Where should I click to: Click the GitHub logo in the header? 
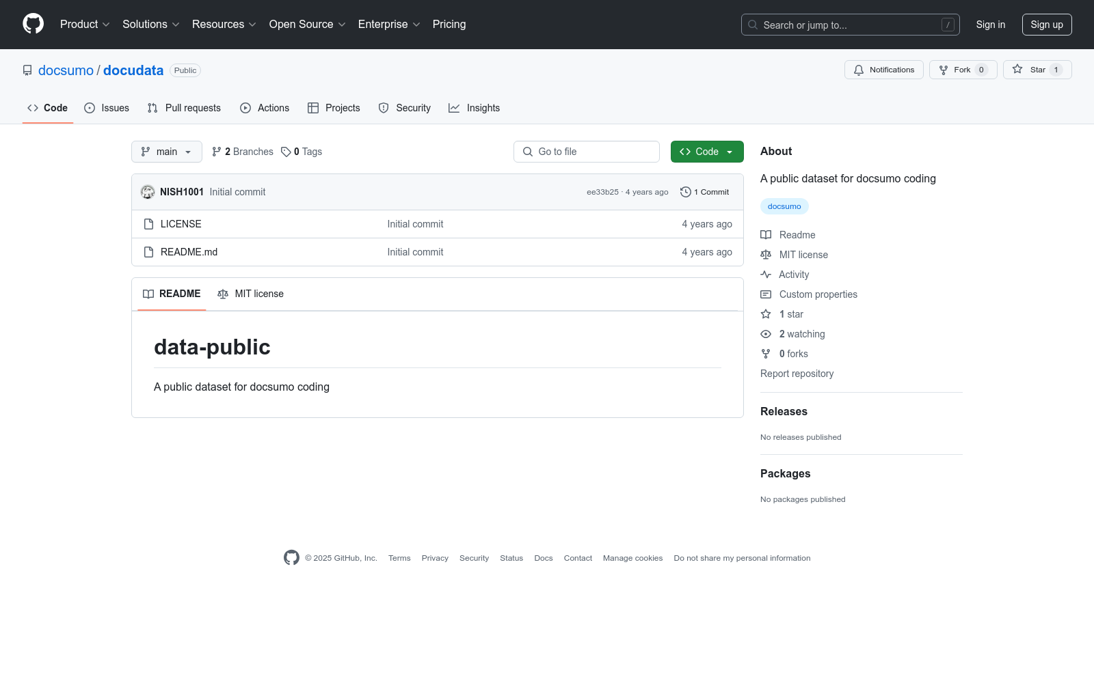point(33,24)
